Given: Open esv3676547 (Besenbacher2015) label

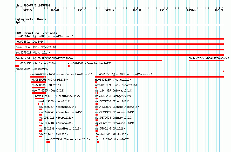Looking at the screenshot, I should point(90,63).
